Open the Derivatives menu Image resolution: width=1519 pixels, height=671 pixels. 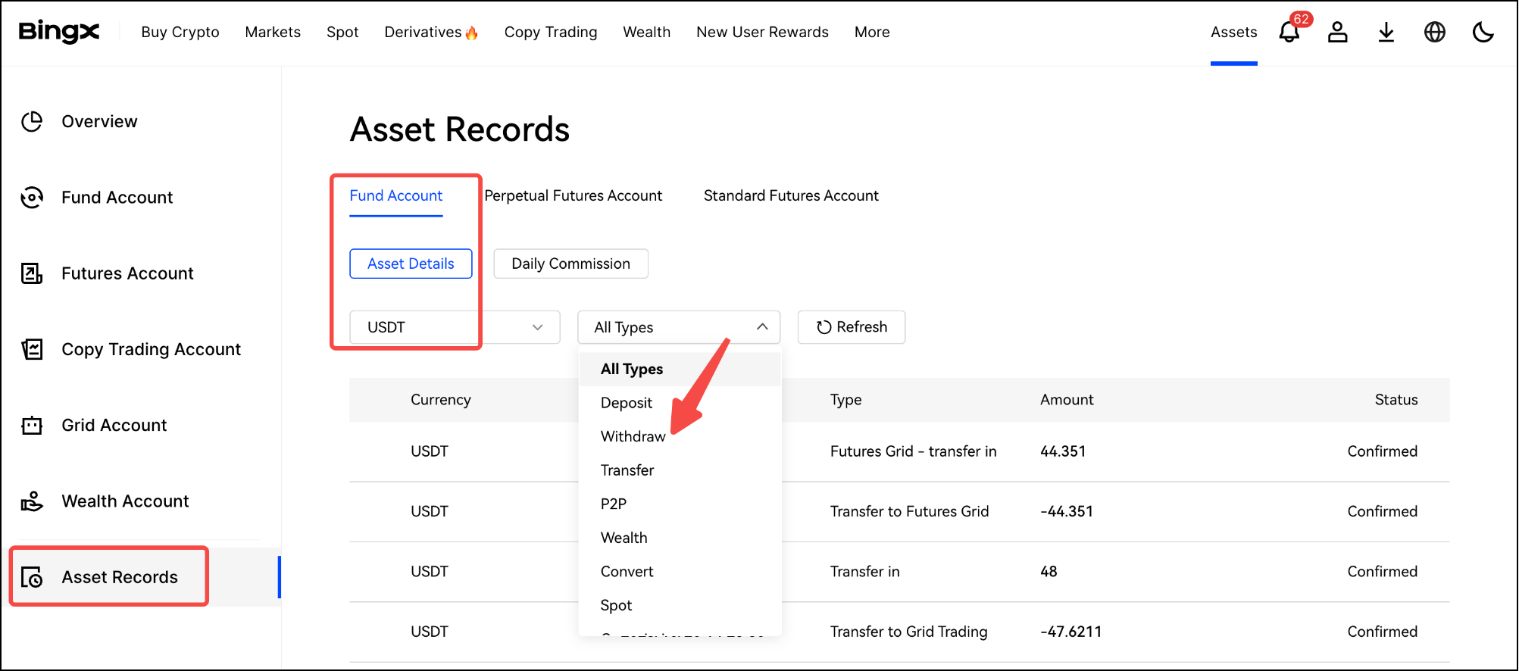click(x=430, y=33)
